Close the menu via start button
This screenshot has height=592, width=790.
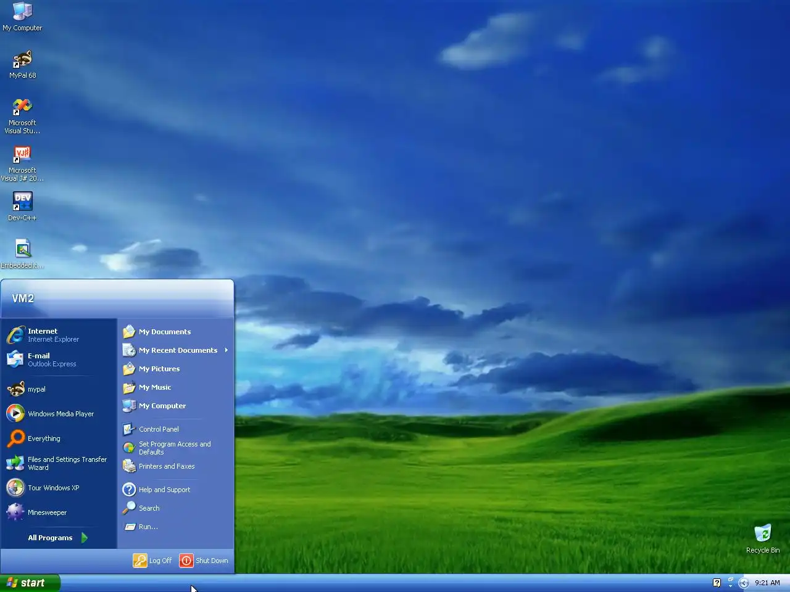30,583
